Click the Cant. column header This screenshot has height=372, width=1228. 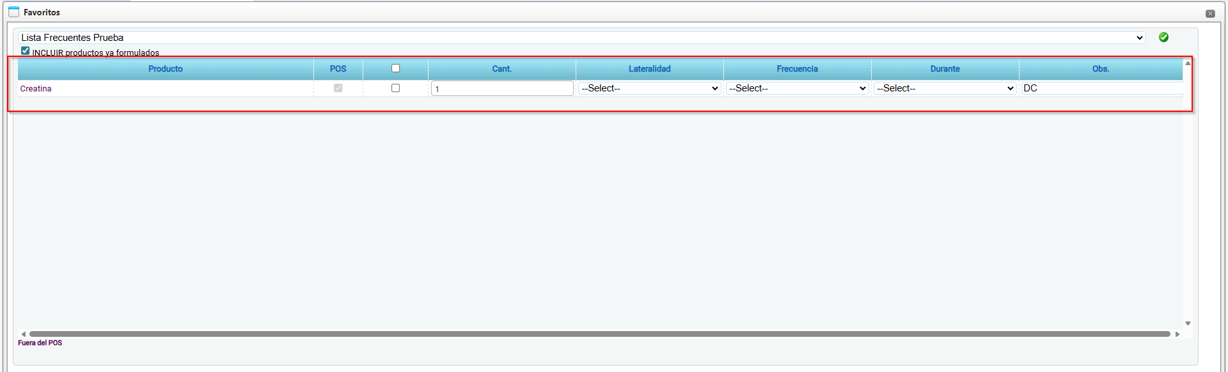tap(502, 69)
